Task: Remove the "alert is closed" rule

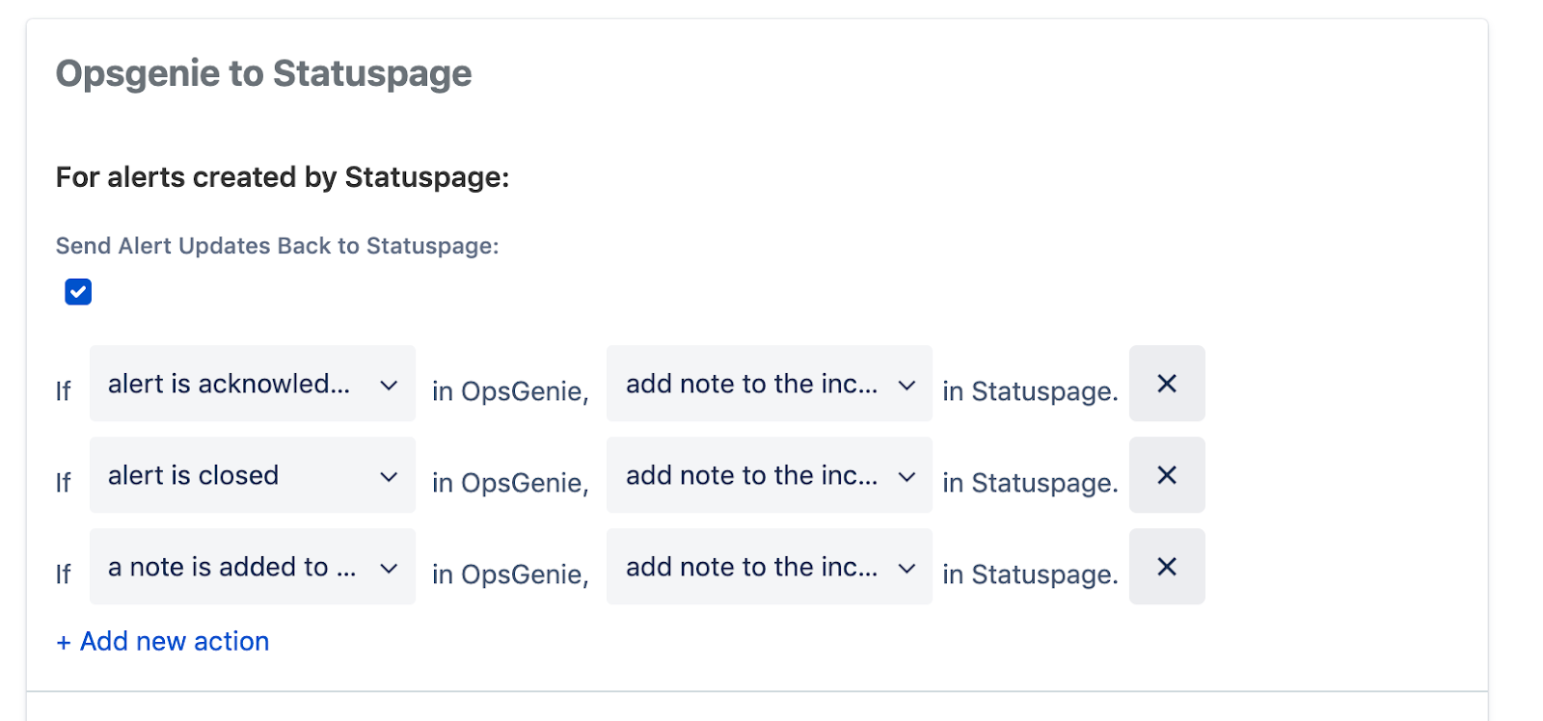Action: (1166, 475)
